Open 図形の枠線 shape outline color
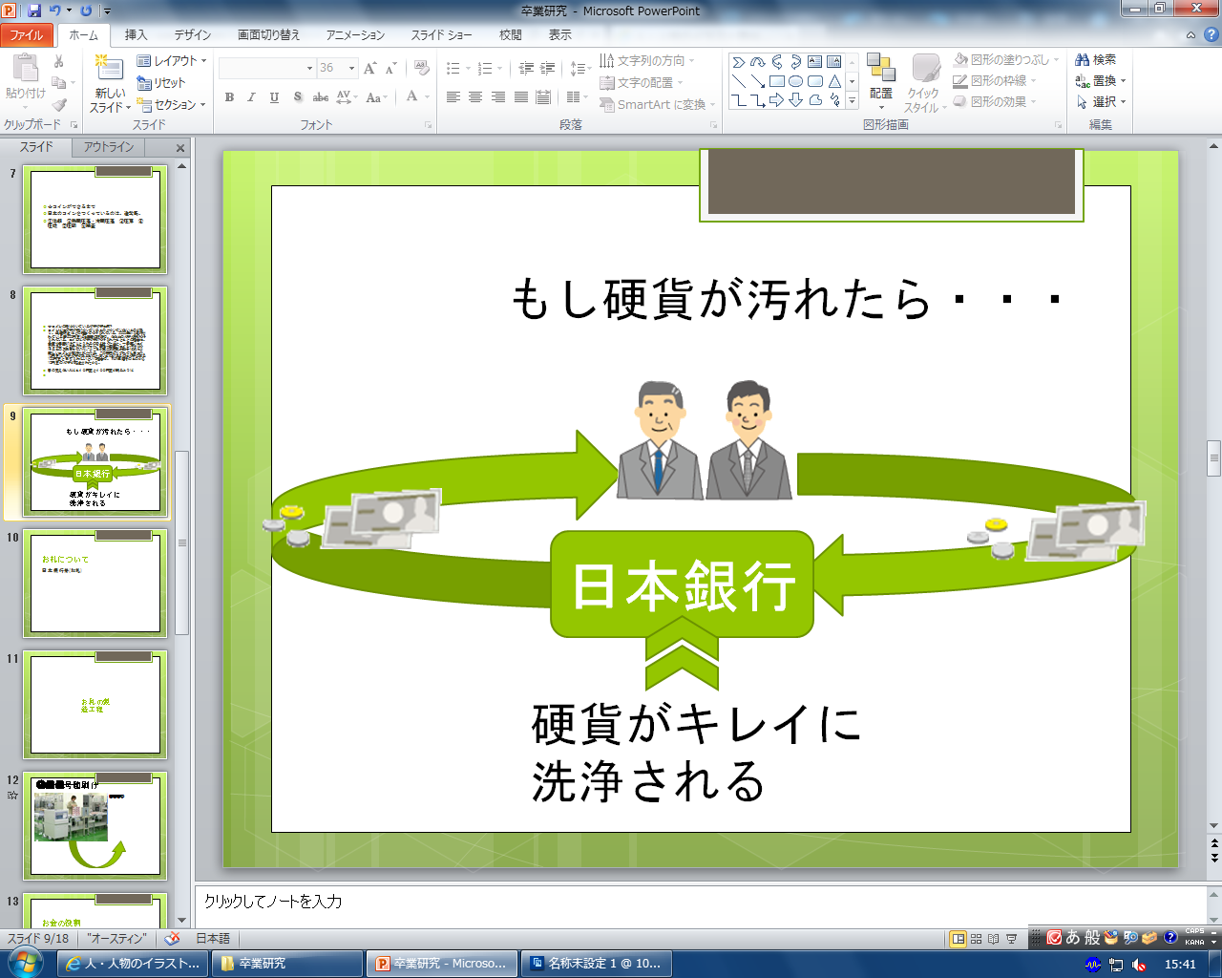Screen dimensions: 1222x978 coord(995,81)
